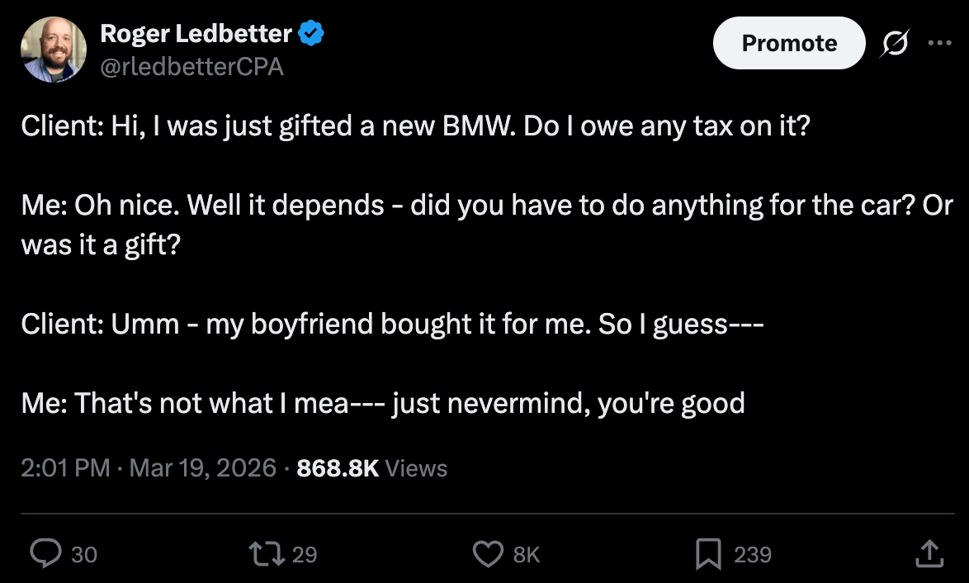Image resolution: width=969 pixels, height=583 pixels.
Task: Click the 30 replies count
Action: [x=83, y=554]
